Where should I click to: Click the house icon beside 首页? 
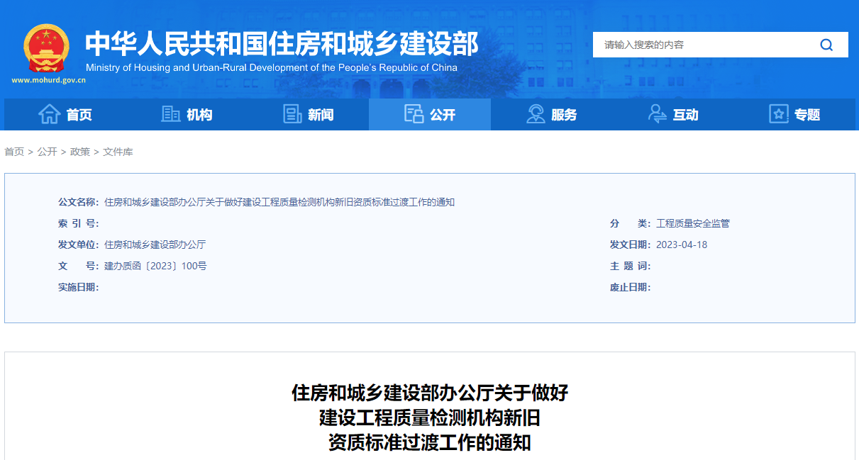(49, 114)
